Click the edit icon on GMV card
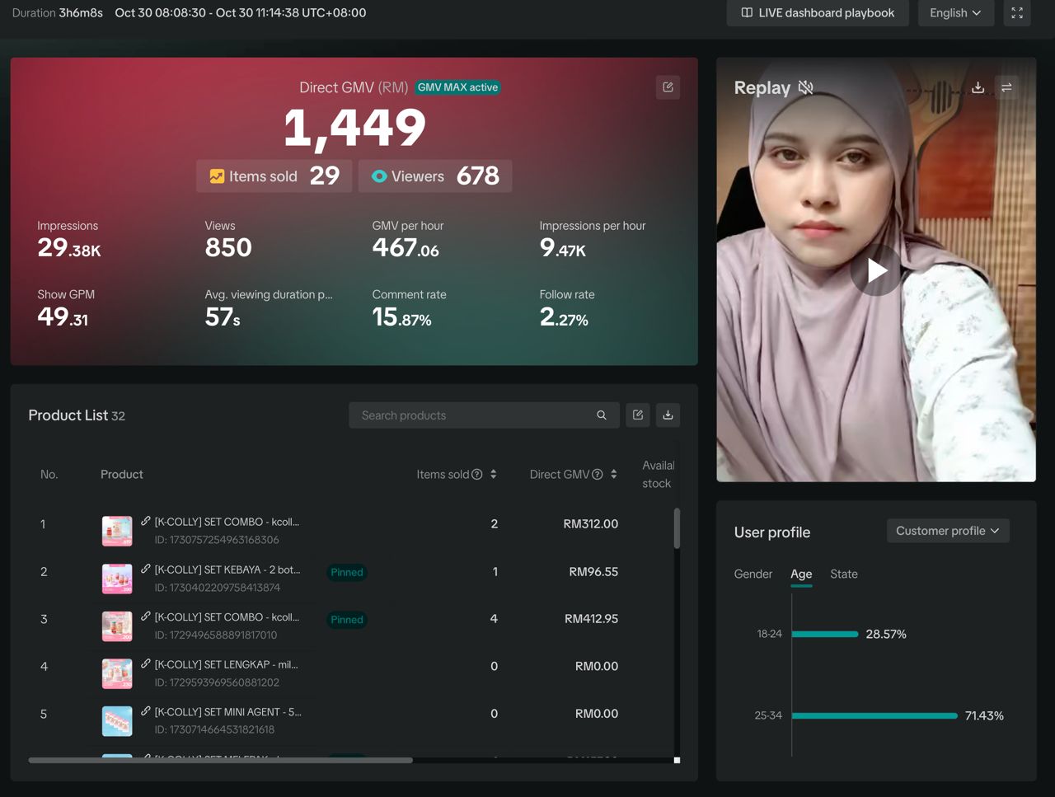The width and height of the screenshot is (1055, 797). point(668,87)
